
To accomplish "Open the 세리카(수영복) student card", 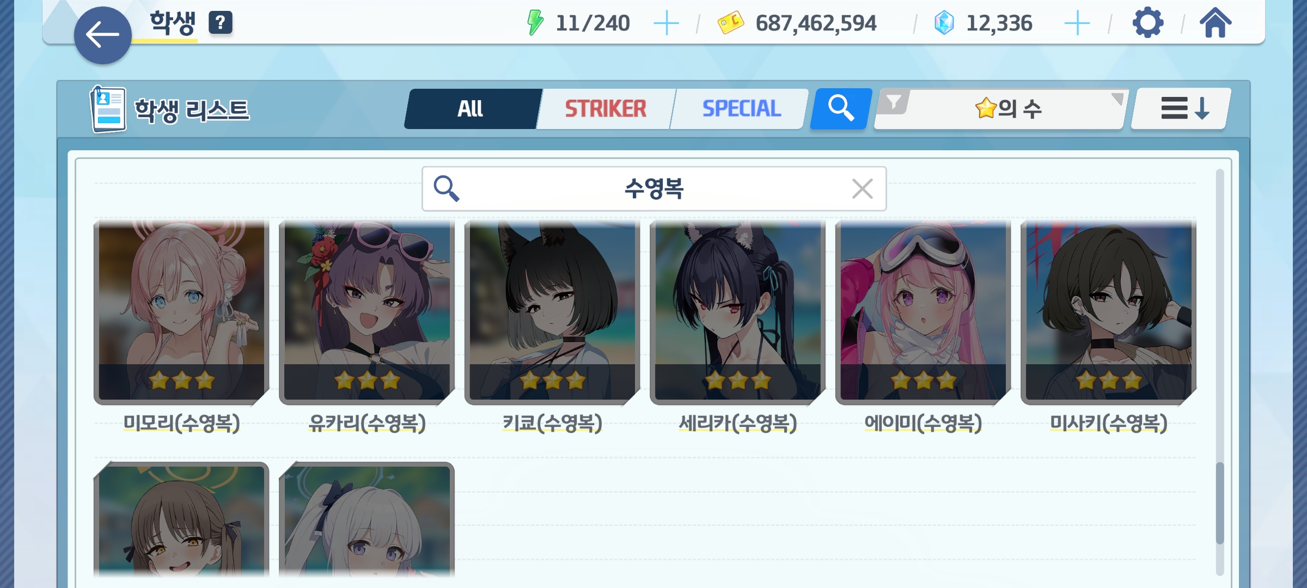I will pos(737,312).
